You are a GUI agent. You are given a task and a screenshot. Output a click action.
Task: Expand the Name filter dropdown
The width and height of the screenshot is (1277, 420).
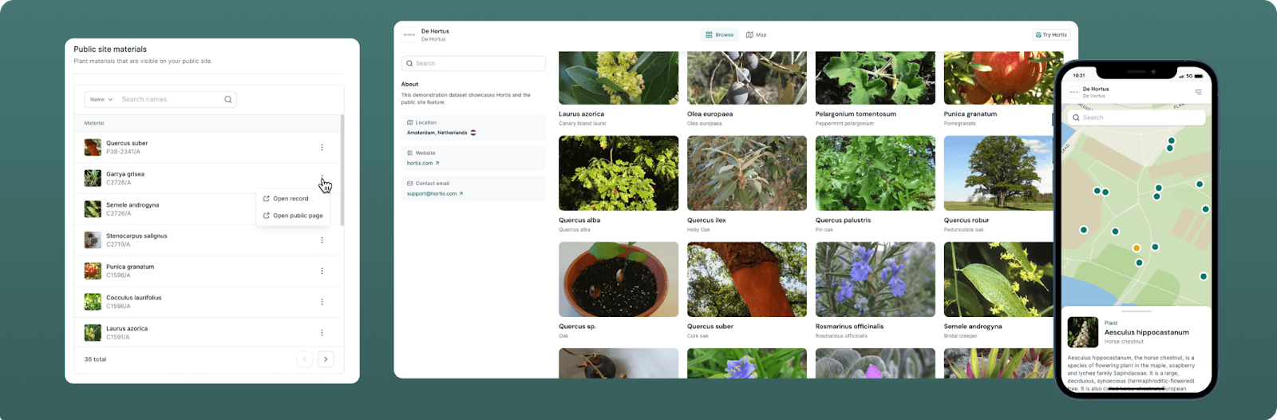pos(101,100)
